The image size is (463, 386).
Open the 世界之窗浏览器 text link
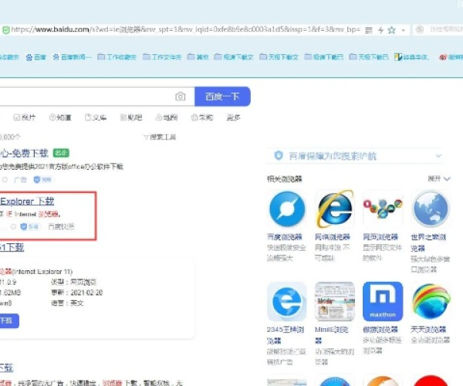point(428,242)
